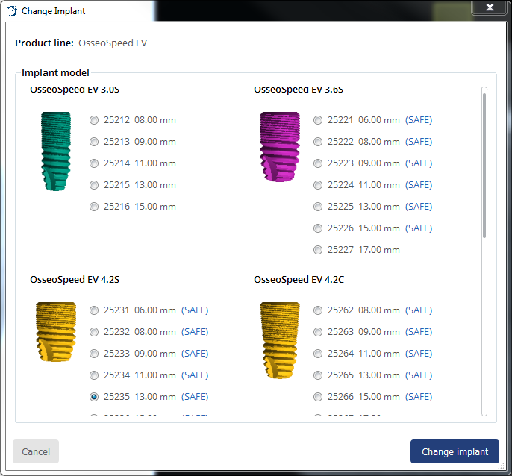Click the SAFE link beside 25231
Screen dimensions: 512x476
click(x=195, y=310)
